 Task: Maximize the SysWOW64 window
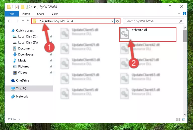pos(170,7)
